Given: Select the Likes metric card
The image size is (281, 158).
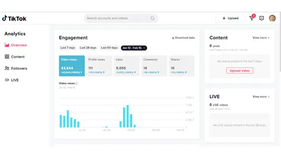Looking at the screenshot, I should pos(127,66).
